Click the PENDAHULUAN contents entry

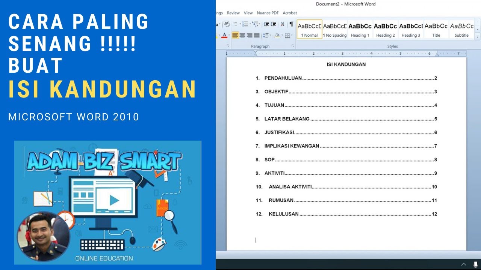coord(346,78)
